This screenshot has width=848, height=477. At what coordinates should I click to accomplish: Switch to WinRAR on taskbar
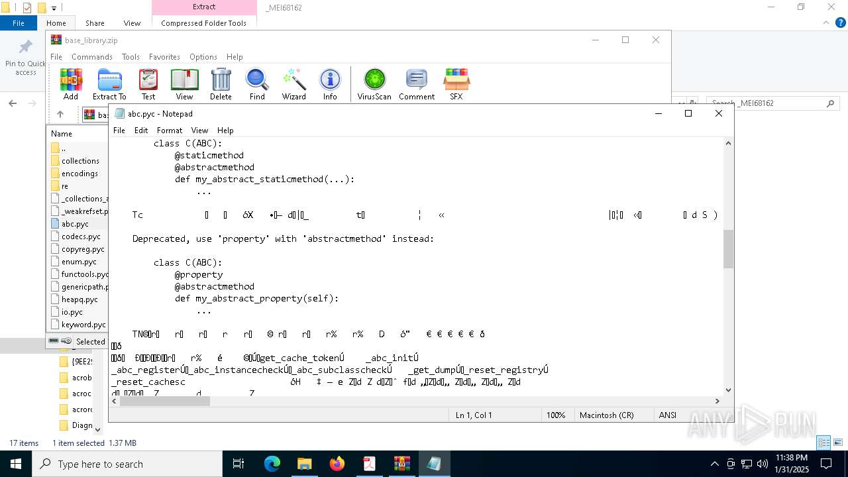tap(401, 464)
